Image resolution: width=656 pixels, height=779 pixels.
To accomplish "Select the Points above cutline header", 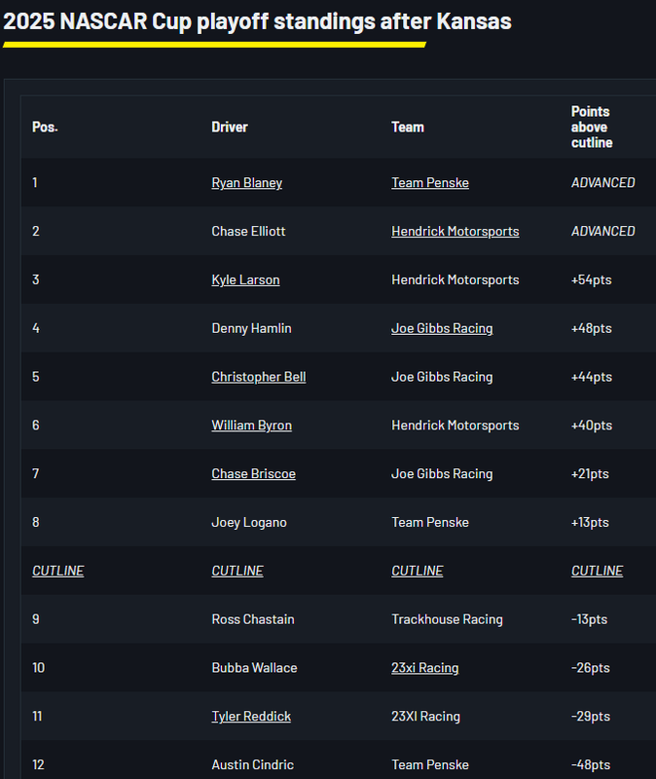I will coord(592,128).
